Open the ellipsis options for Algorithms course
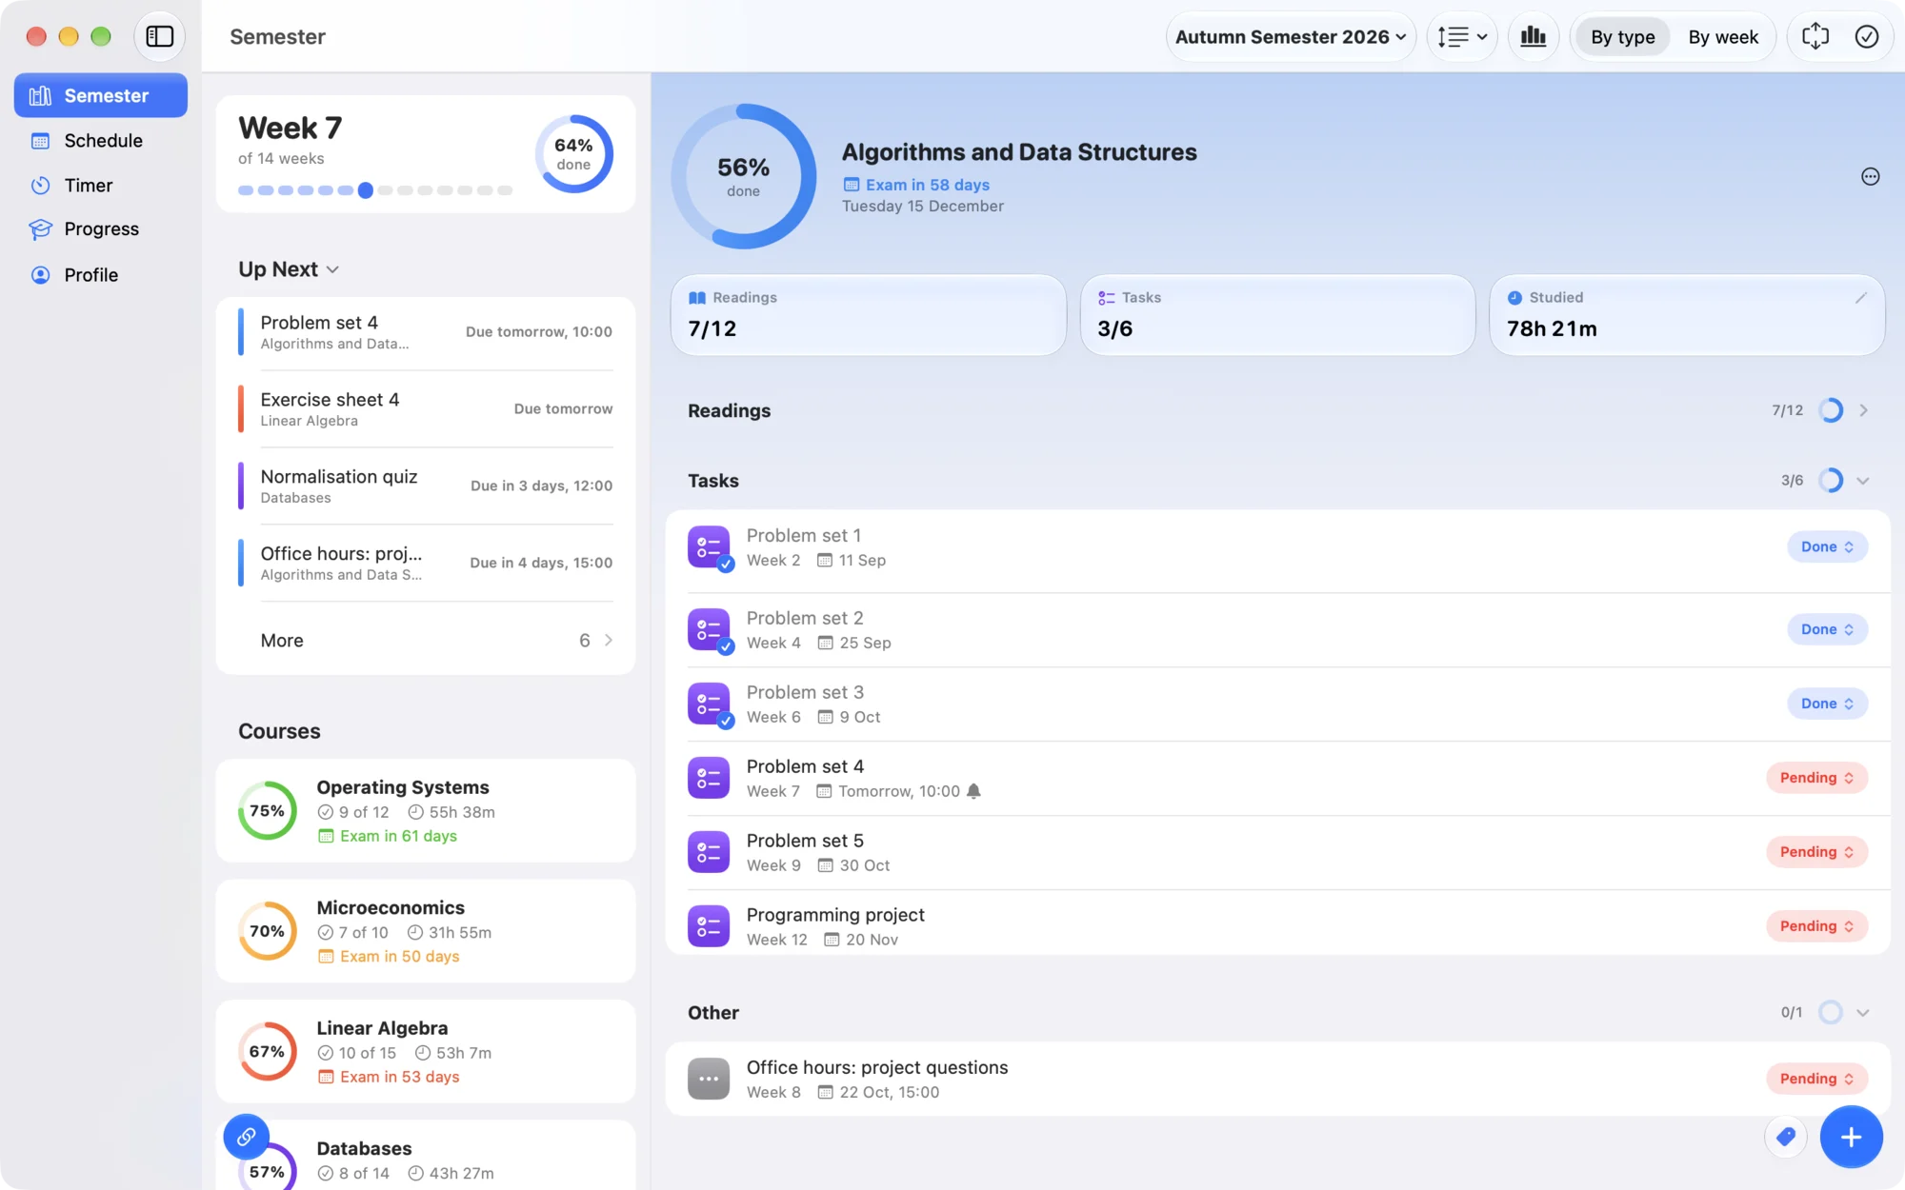Viewport: 1905px width, 1190px height. pos(1870,176)
